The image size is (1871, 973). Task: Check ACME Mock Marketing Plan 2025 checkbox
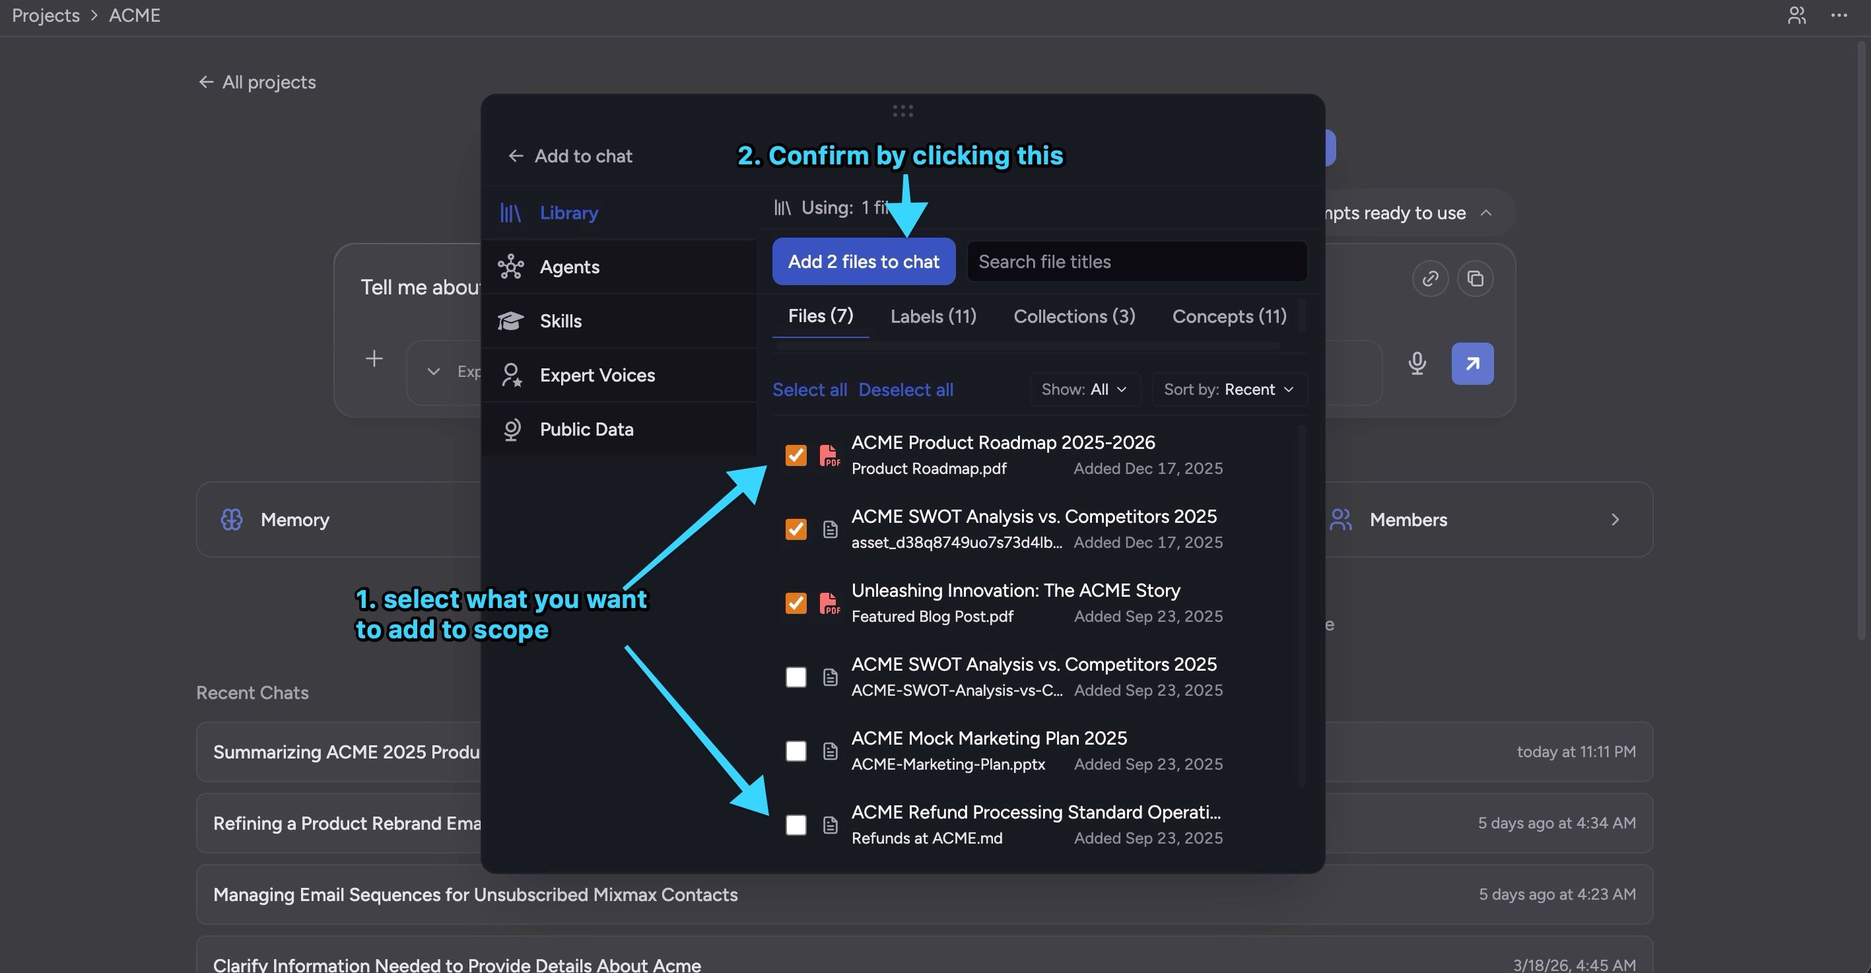796,751
